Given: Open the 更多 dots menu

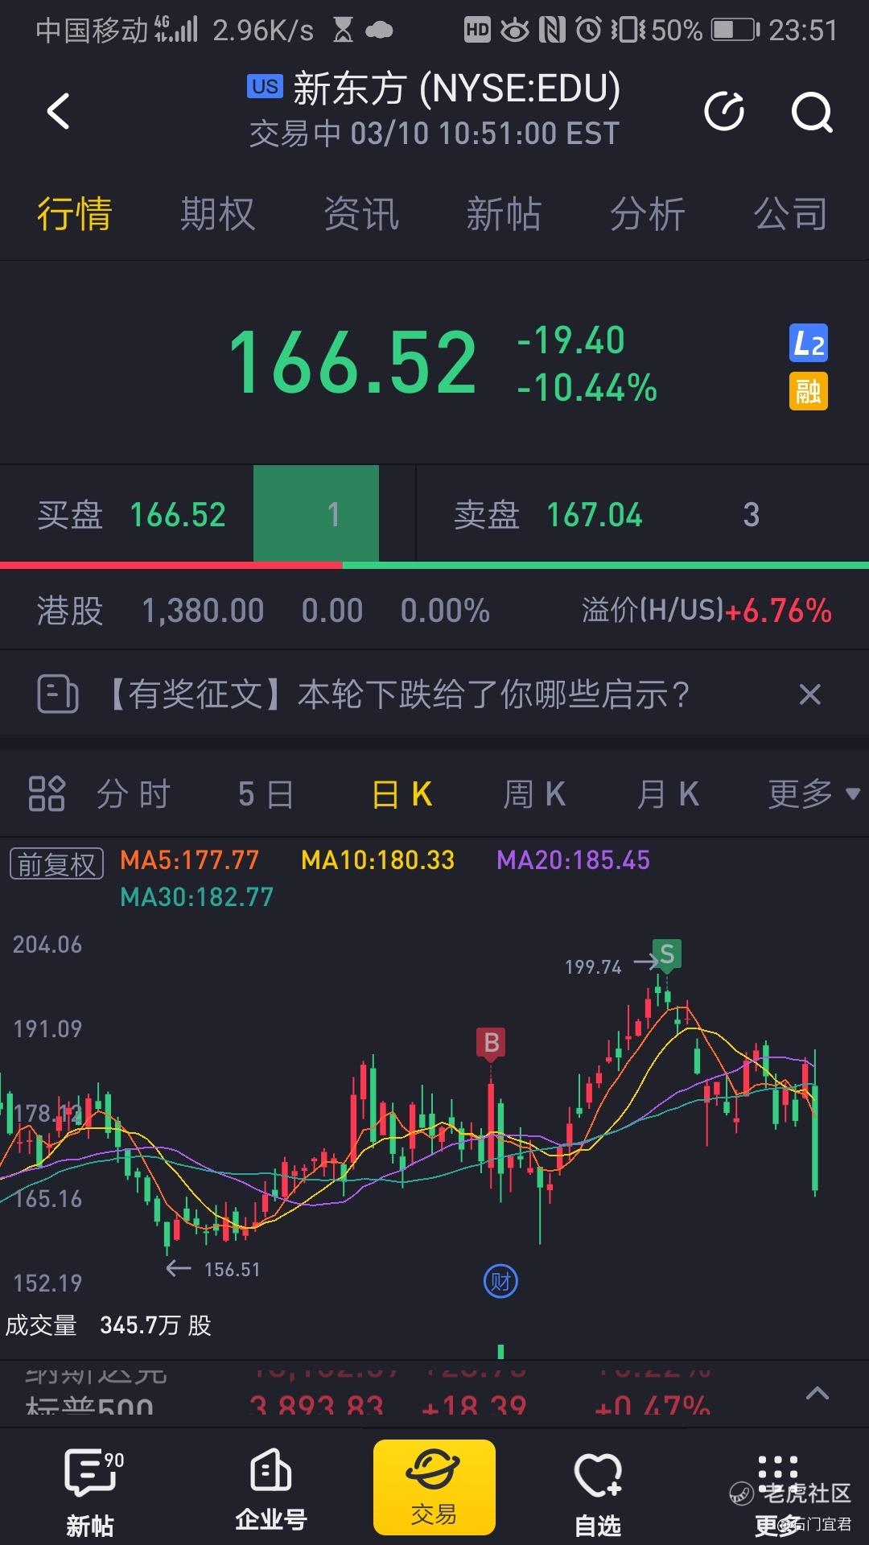Looking at the screenshot, I should [778, 1493].
